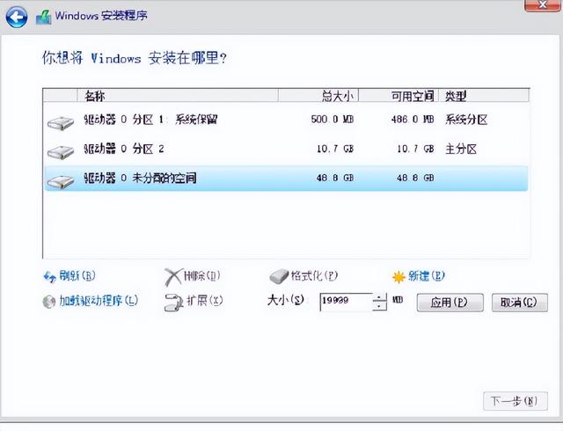Choose the 格式化(F) format option

315,276
